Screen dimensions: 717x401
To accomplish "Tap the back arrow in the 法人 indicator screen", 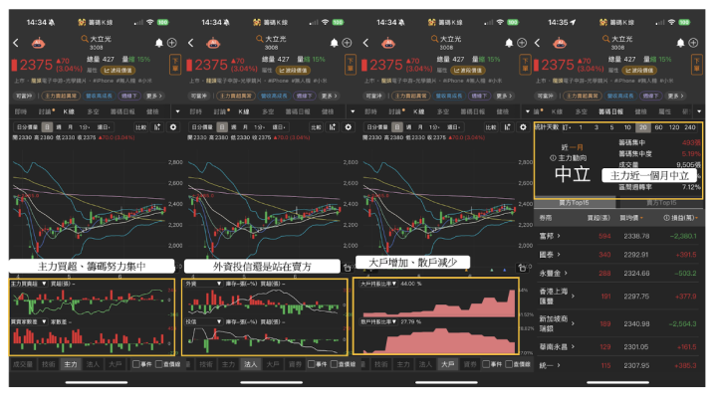I will tap(191, 43).
